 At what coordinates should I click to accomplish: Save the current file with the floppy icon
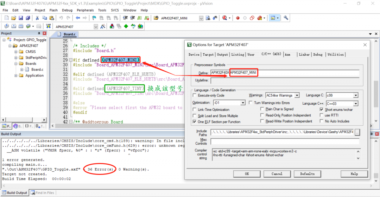tap(21, 18)
